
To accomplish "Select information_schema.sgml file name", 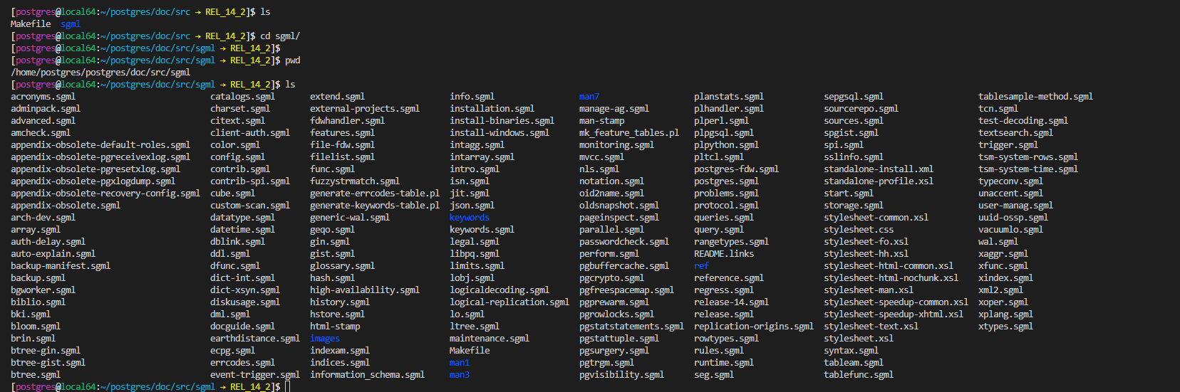I will coord(367,375).
